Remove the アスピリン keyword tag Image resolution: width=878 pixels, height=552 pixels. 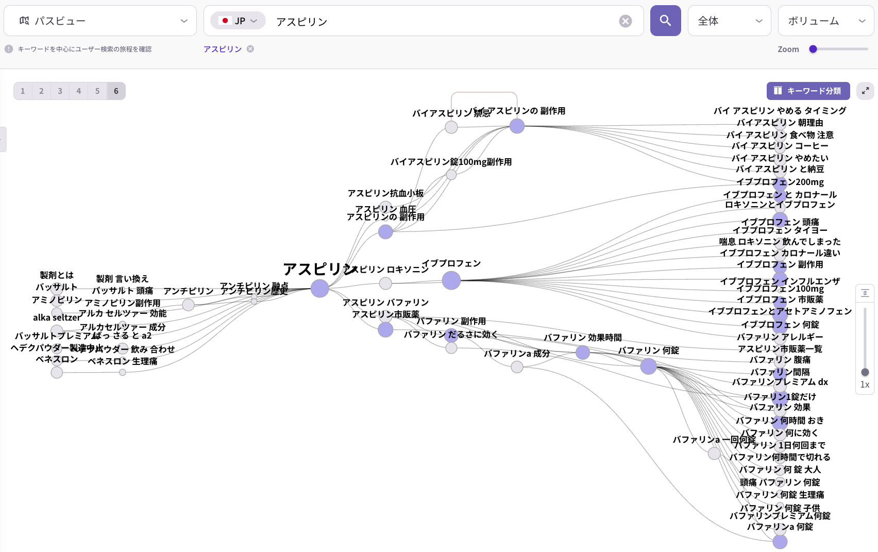coord(250,49)
